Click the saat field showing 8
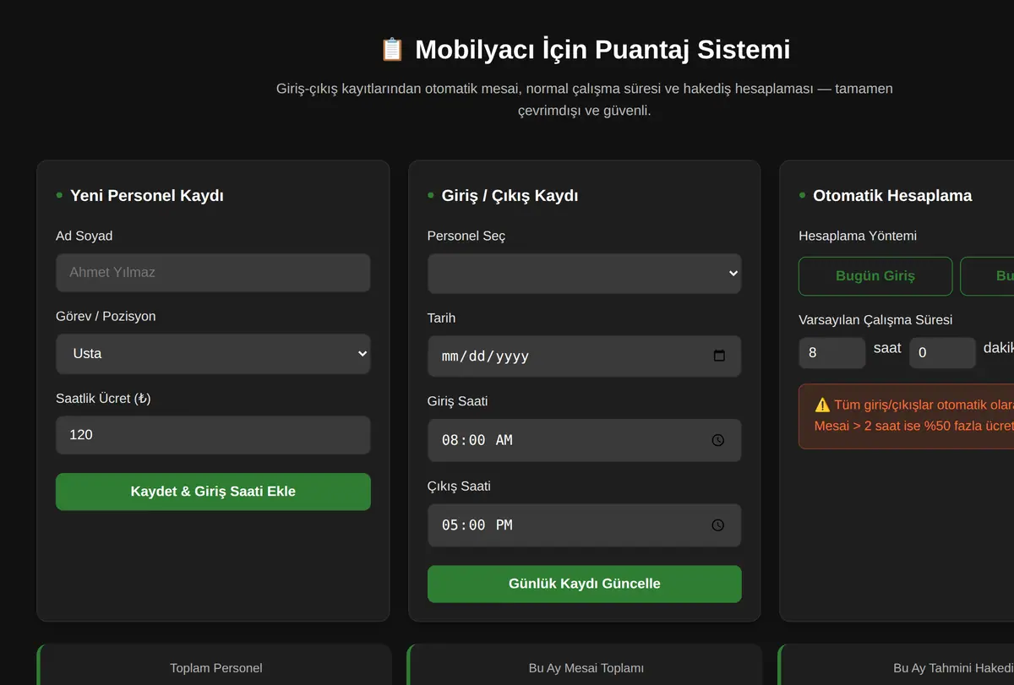Viewport: 1014px width, 685px height. (x=831, y=353)
